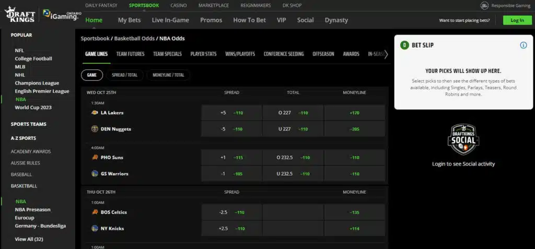535x249 pixels.
Task: Click the DraftKings Social shield badge
Action: tap(463, 139)
